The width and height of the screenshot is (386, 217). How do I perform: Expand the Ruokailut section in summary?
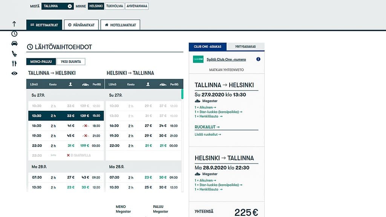pos(207,127)
